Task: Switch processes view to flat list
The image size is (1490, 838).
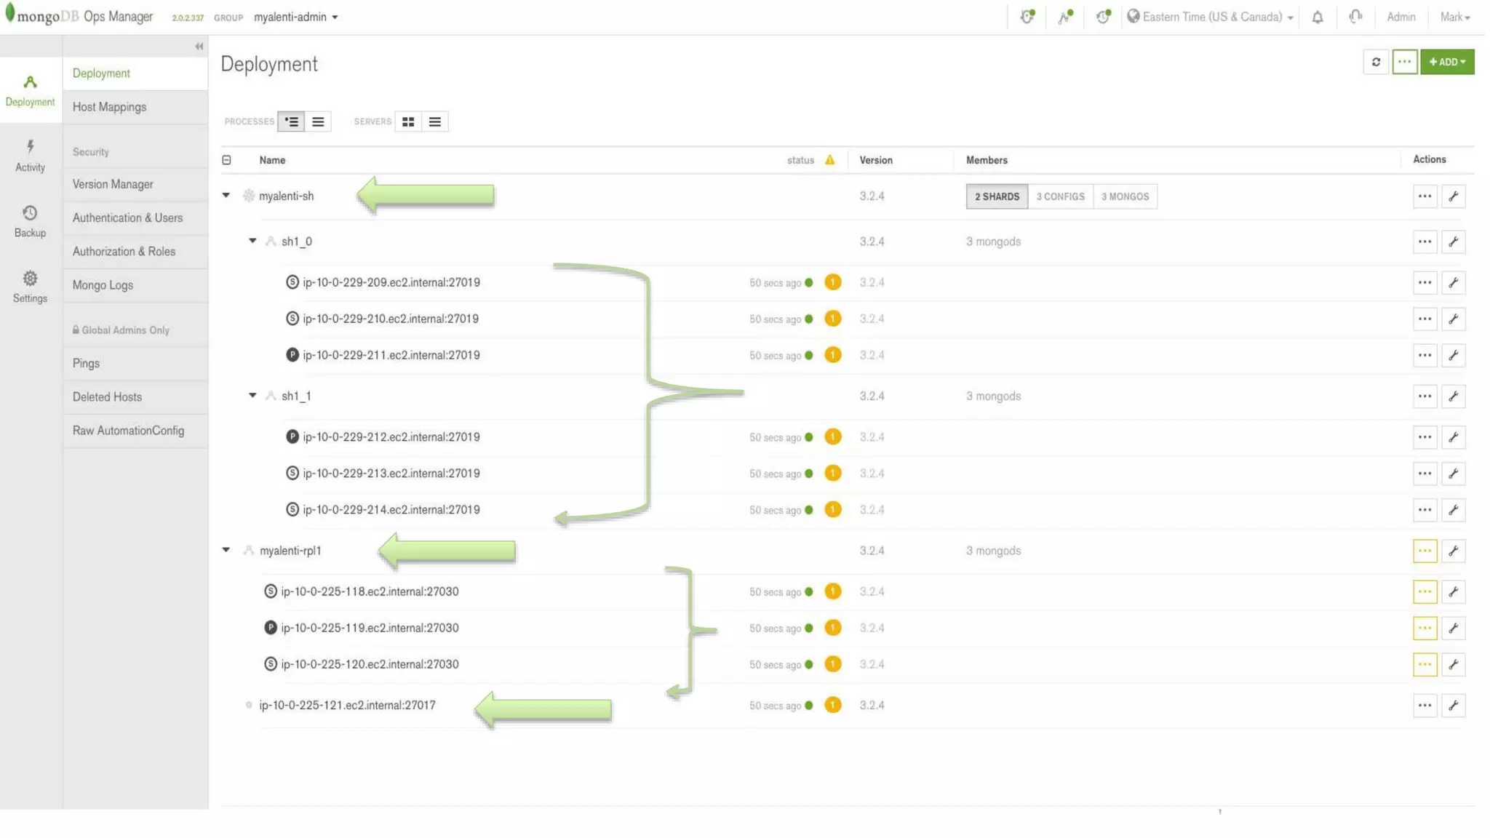Action: click(318, 121)
